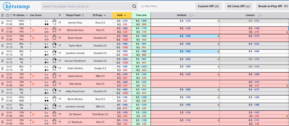Click the P column header

(x=60, y=15)
